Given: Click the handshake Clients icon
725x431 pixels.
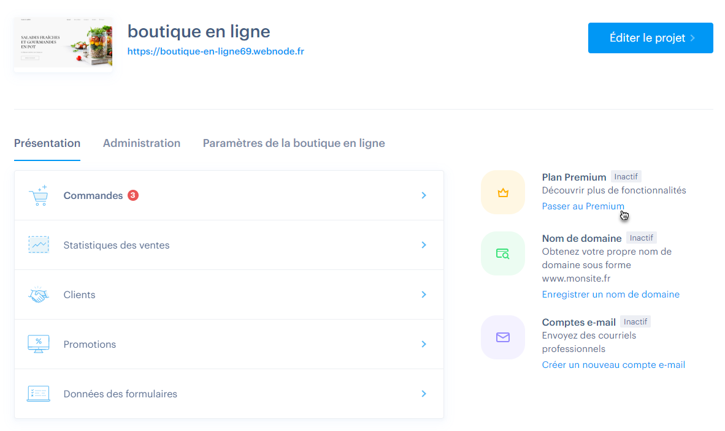Looking at the screenshot, I should click(38, 294).
